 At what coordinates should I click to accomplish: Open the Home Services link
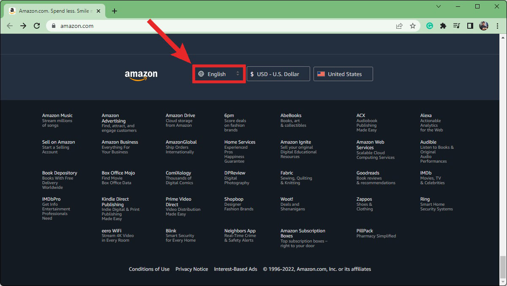point(240,142)
